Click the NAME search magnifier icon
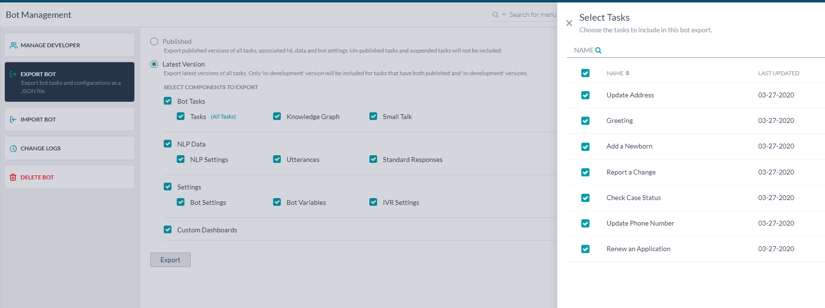Screen dimensions: 825x308 pyautogui.click(x=598, y=50)
